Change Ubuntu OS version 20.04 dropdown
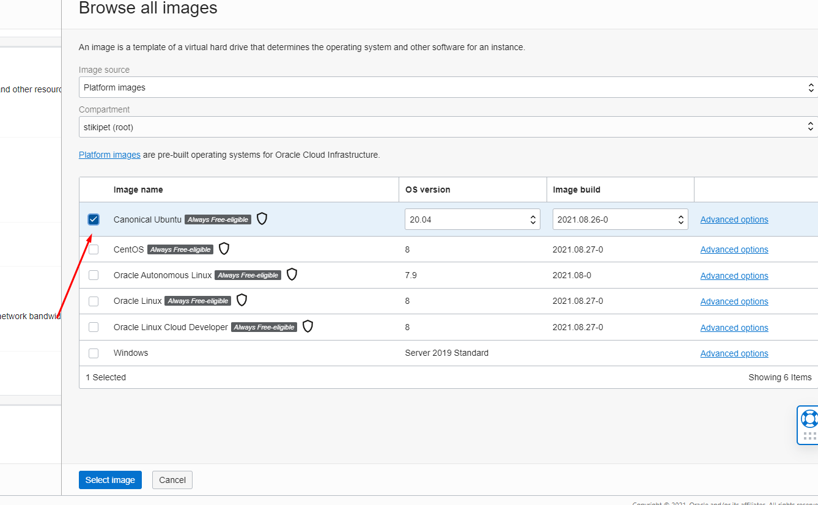Screen dimensions: 818x505 point(472,219)
